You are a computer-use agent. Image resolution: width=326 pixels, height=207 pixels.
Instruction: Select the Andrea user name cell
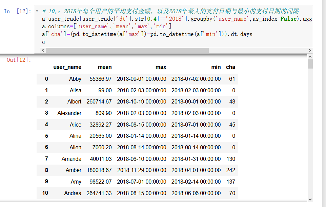click(x=73, y=193)
